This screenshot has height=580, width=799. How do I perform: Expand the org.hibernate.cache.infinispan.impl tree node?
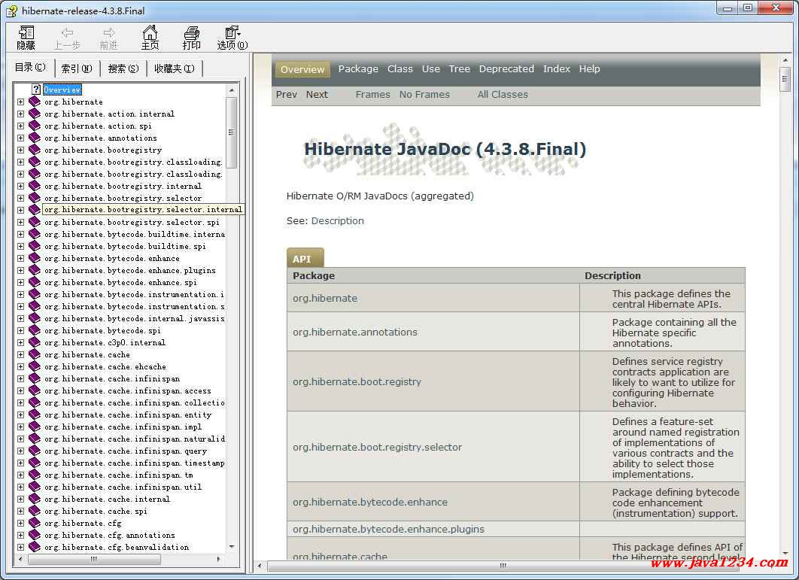pos(20,427)
